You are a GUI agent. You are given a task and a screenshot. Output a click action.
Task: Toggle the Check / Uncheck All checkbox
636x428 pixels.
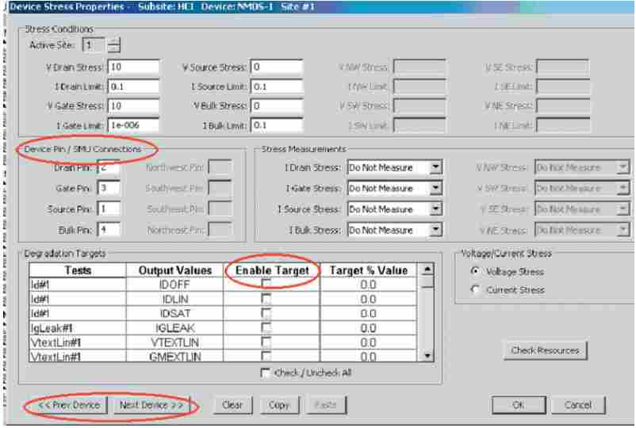click(x=265, y=373)
